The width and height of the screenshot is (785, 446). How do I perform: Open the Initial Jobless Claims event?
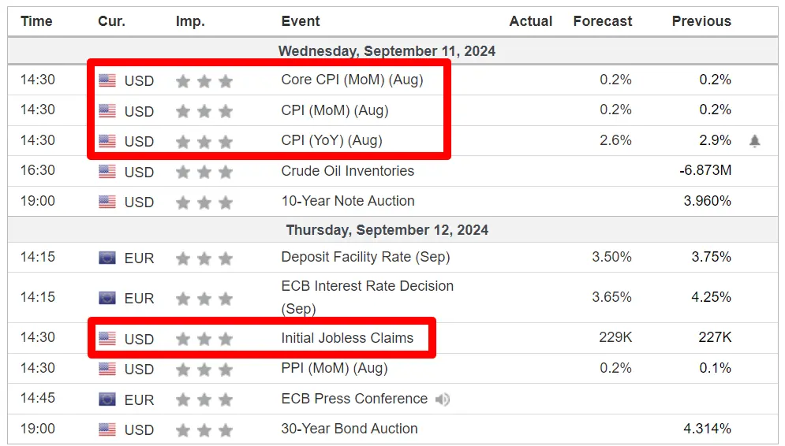point(347,338)
